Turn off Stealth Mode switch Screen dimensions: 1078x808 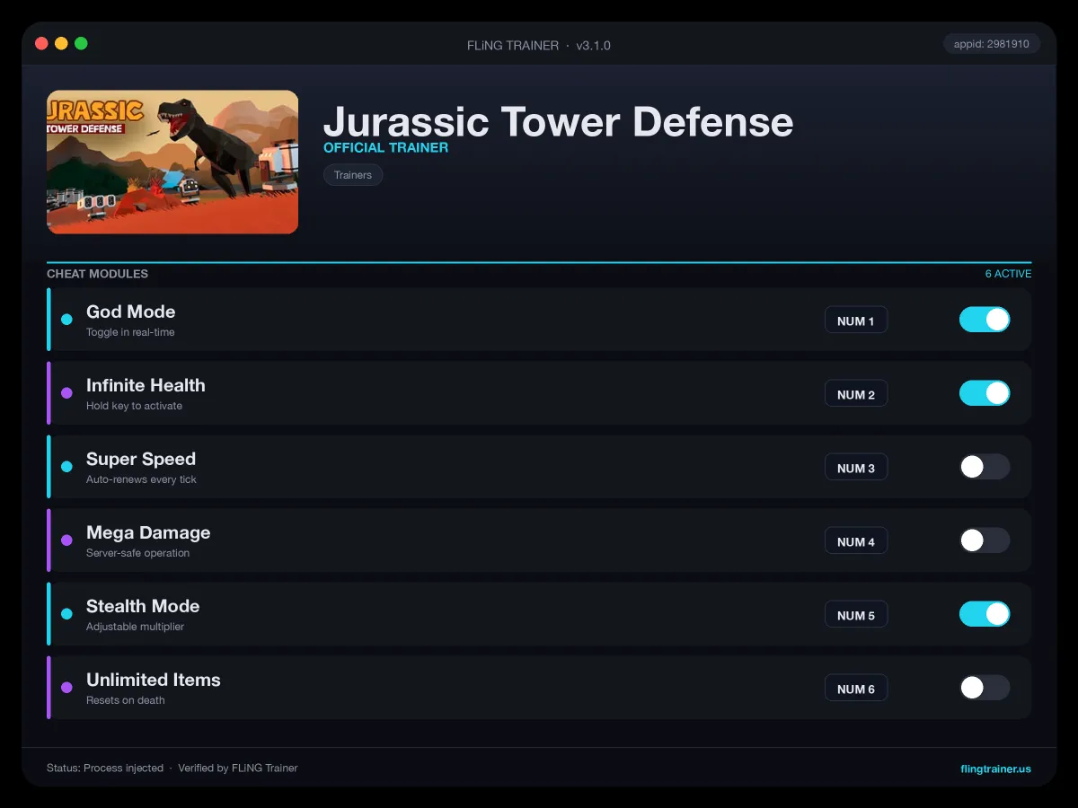(x=985, y=614)
